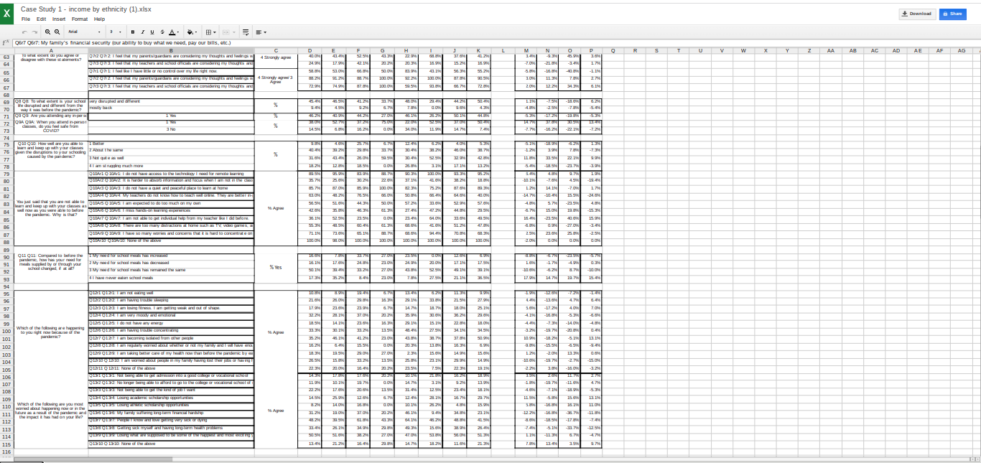
Task: Pick a text color from the color tool
Action: (173, 32)
